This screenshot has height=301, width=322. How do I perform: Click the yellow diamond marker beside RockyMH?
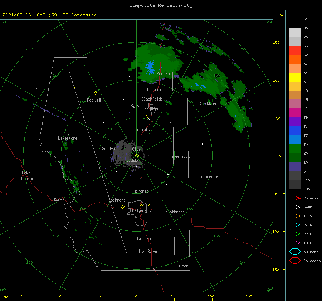(x=96, y=93)
